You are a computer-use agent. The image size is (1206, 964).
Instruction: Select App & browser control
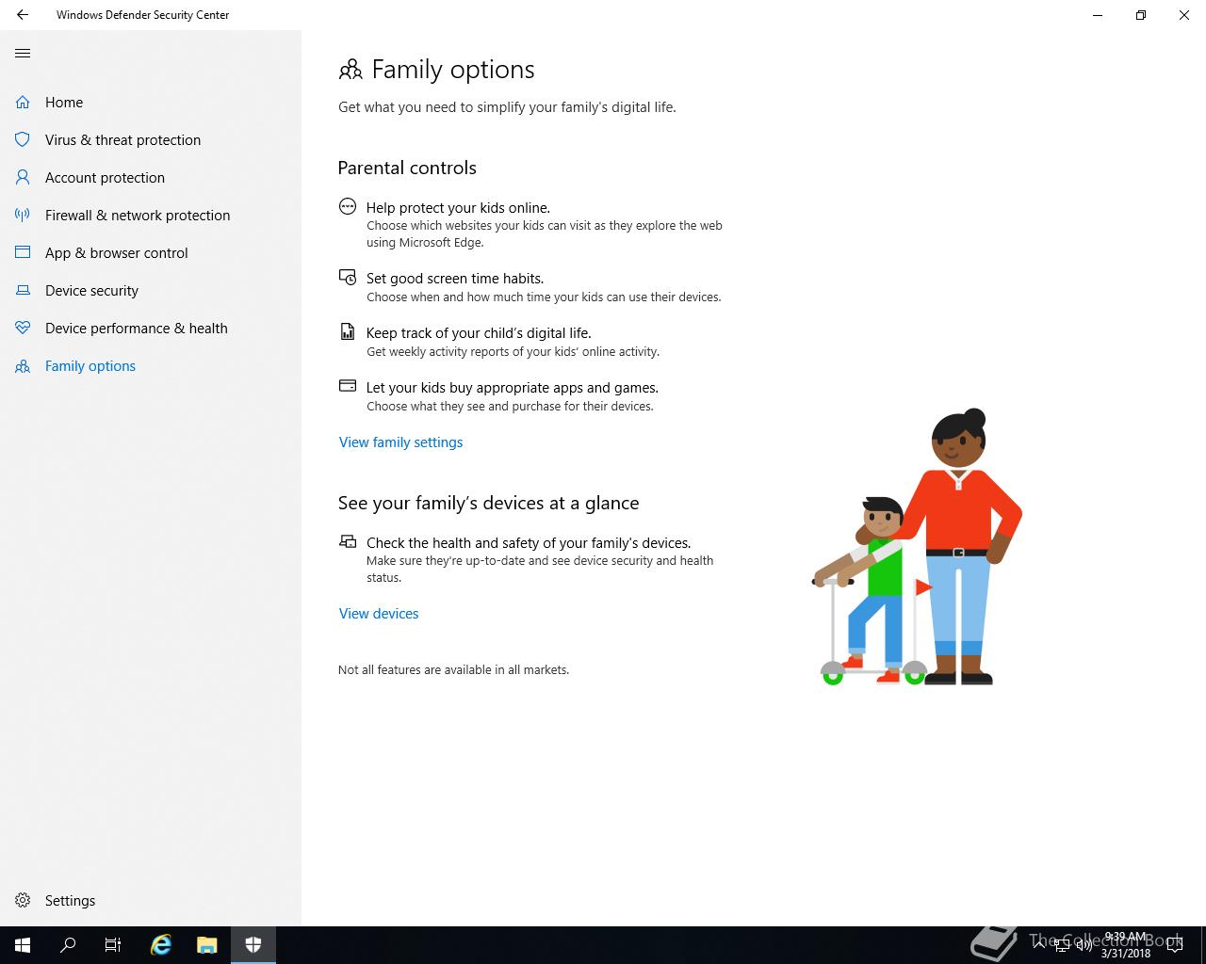(x=151, y=252)
